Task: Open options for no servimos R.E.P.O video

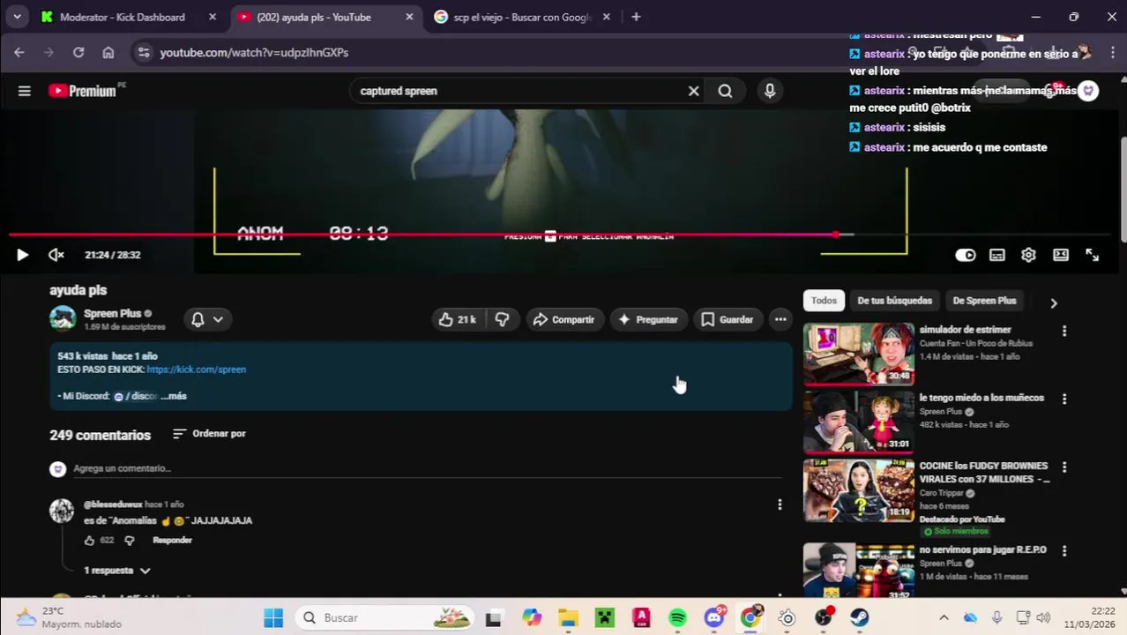Action: click(x=1064, y=550)
